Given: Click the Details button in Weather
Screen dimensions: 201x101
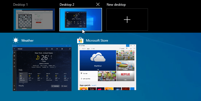Looking at the screenshot, I should (x=64, y=86).
